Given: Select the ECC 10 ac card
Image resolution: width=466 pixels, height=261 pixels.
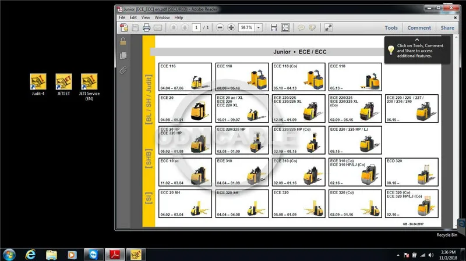Looking at the screenshot, I should tap(185, 172).
